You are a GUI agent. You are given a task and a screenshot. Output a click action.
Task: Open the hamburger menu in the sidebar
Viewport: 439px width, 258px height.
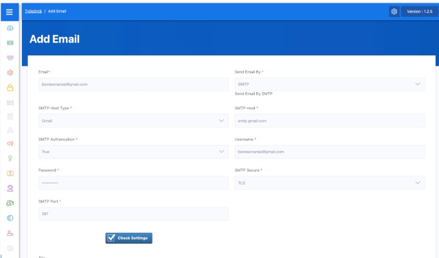[9, 12]
